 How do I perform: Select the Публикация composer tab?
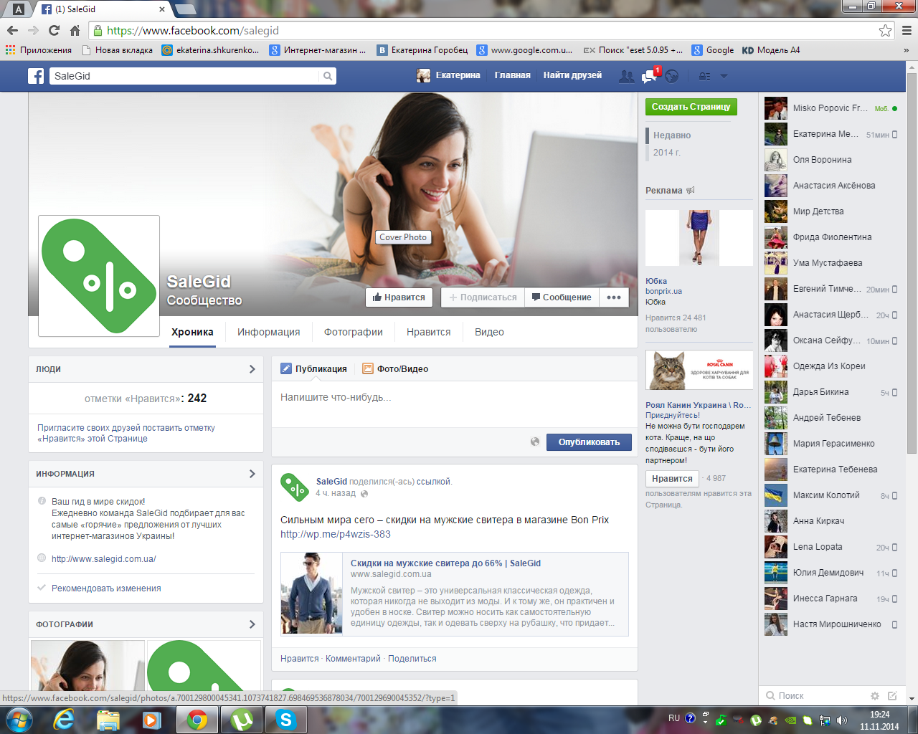pos(313,369)
